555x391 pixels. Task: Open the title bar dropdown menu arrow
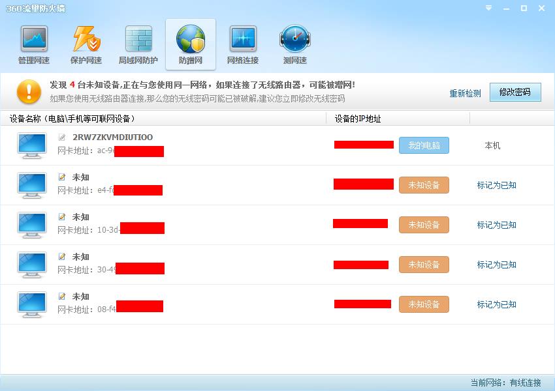(x=488, y=8)
